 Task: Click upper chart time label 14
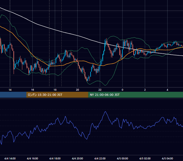[10, 90]
